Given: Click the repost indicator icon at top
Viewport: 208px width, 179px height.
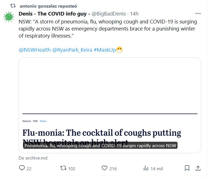Looking at the screenshot, I should coord(13,6).
